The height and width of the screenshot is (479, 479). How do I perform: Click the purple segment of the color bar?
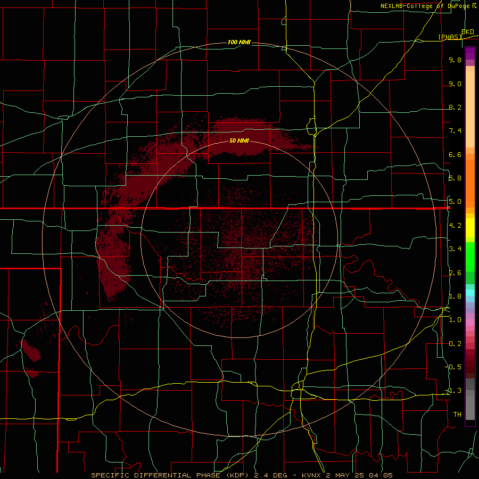(470, 53)
